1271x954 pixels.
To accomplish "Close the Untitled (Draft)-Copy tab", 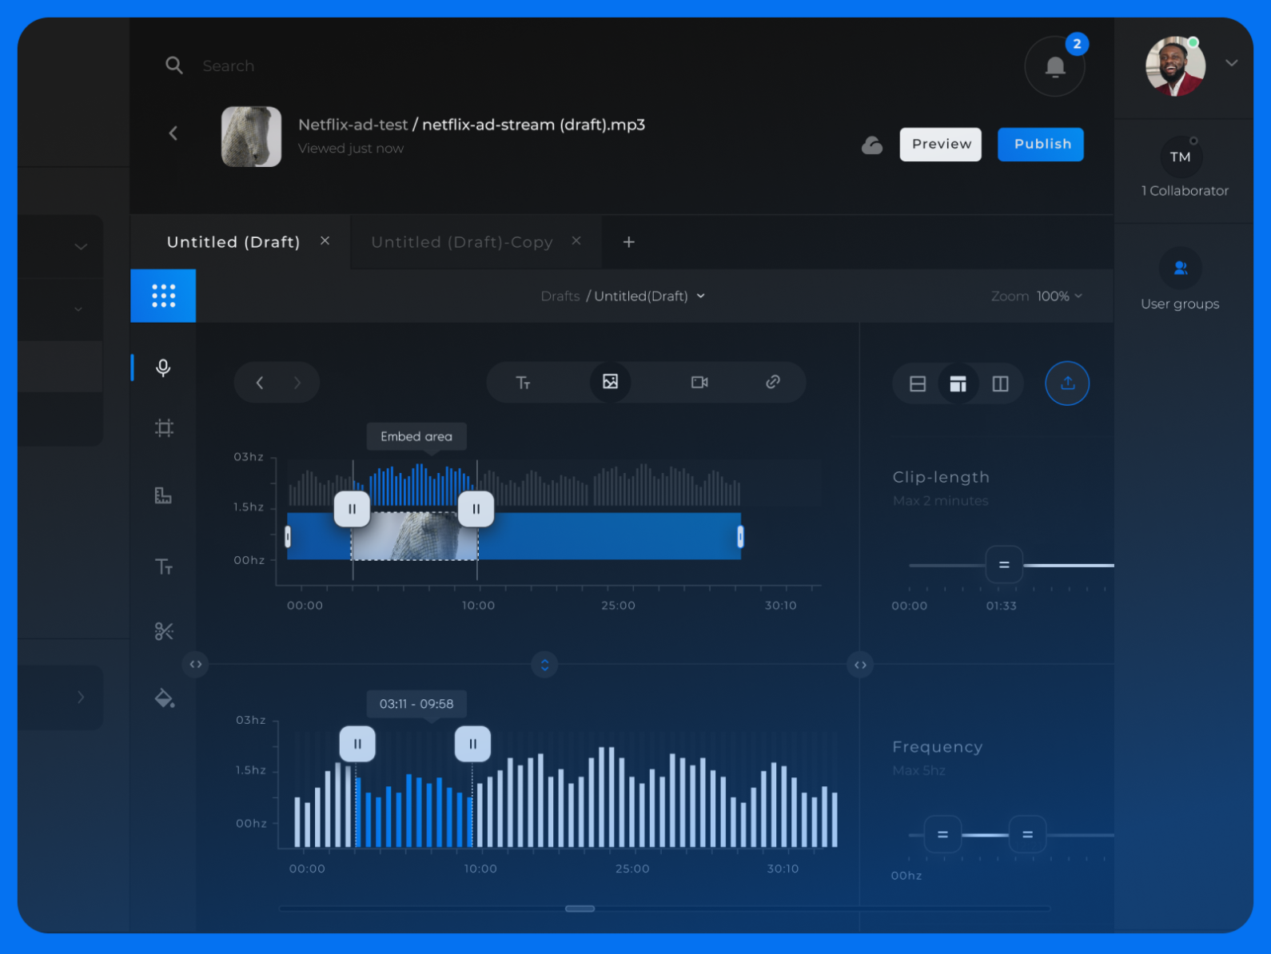I will click(x=576, y=240).
